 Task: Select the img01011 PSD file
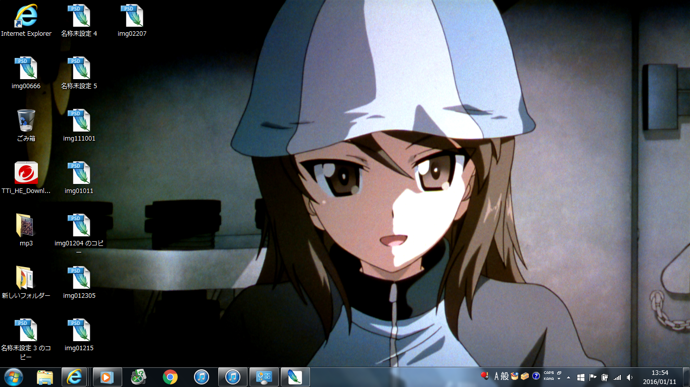[79, 178]
